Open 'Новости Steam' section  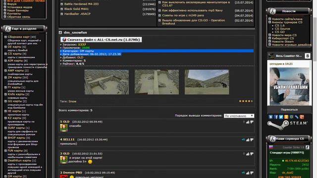tap(283, 42)
